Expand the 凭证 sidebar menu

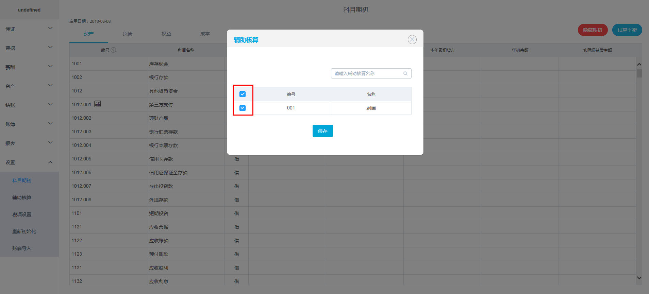pos(29,29)
